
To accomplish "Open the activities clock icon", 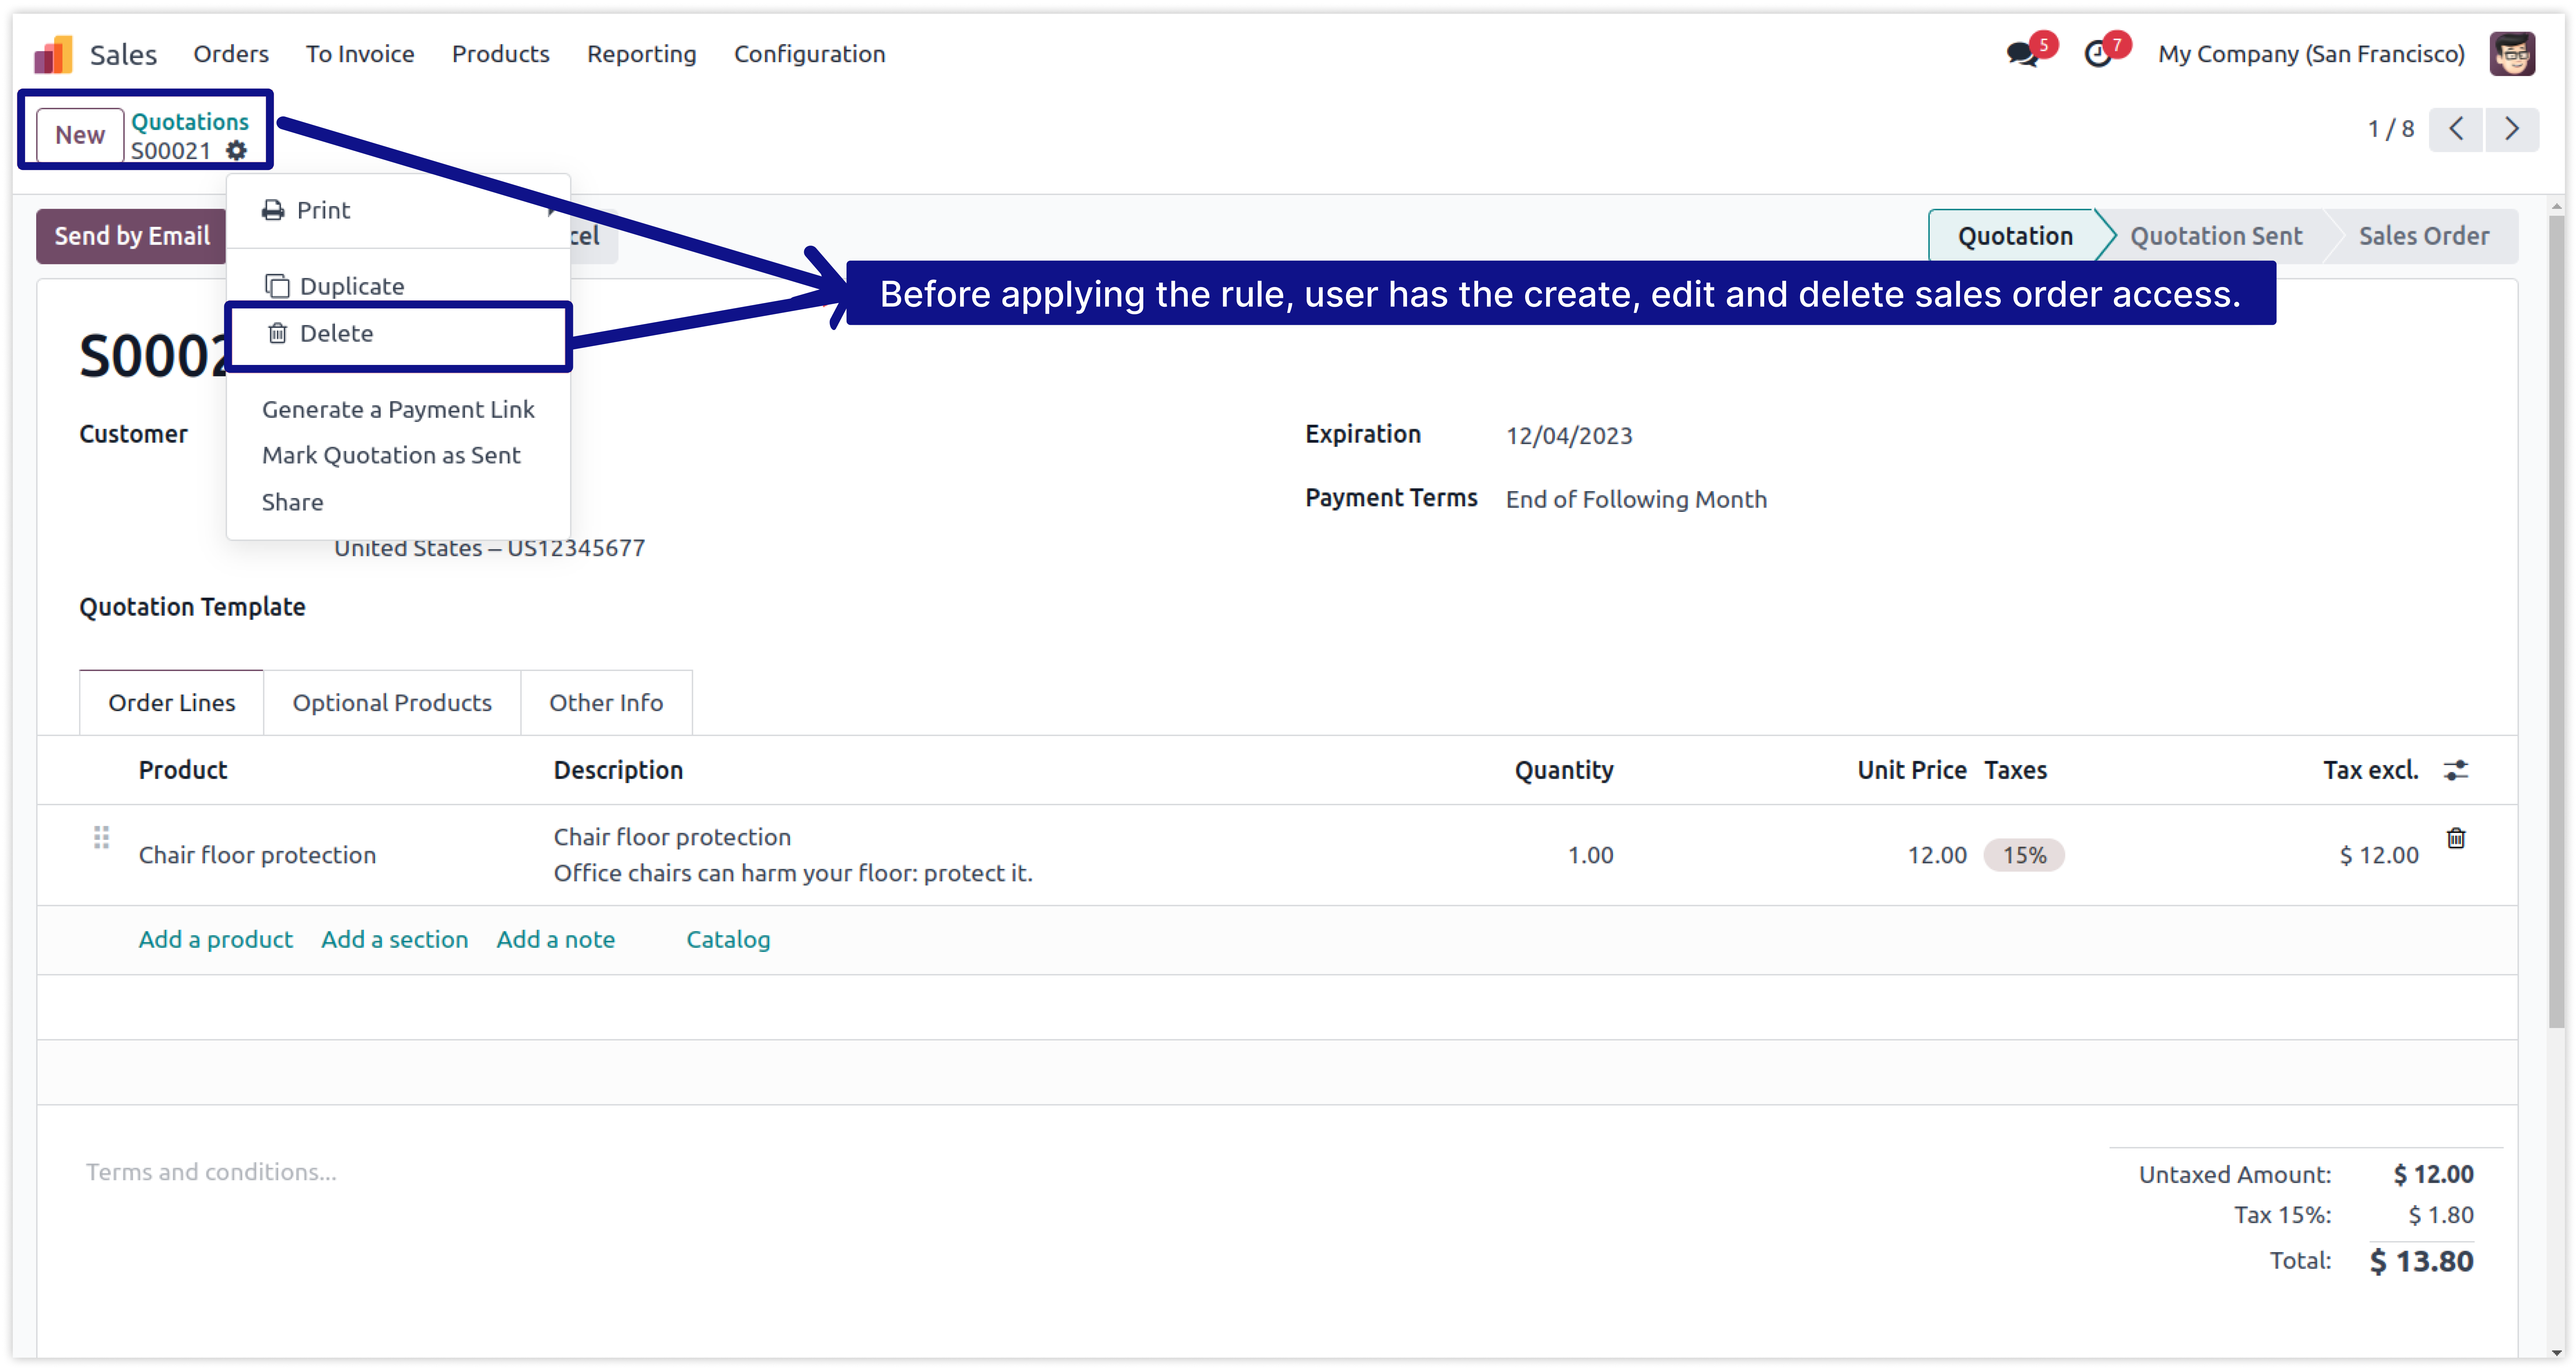I will pyautogui.click(x=2098, y=54).
